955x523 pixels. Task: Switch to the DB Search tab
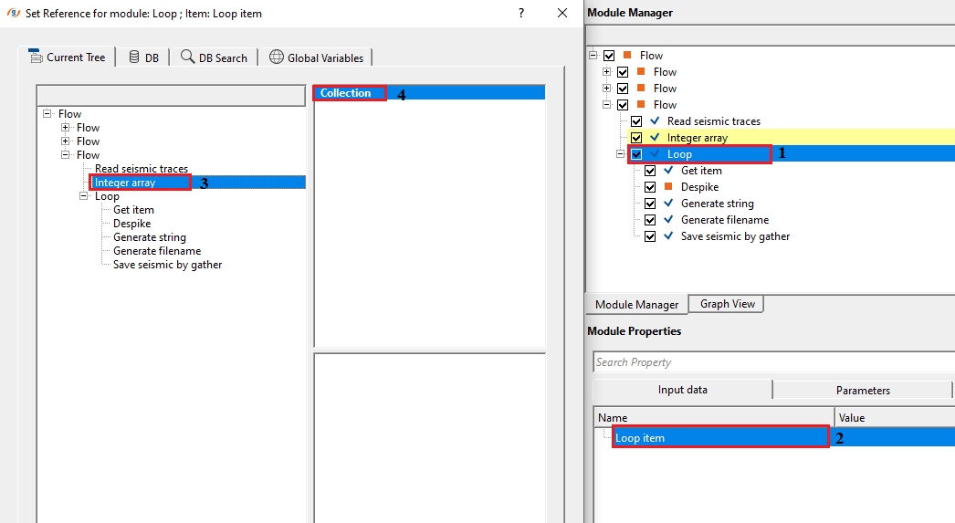tap(214, 58)
